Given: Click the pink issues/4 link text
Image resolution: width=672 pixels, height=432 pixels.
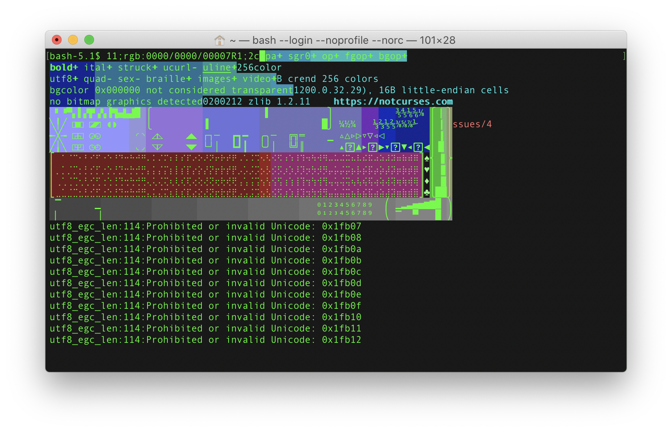Looking at the screenshot, I should 472,124.
